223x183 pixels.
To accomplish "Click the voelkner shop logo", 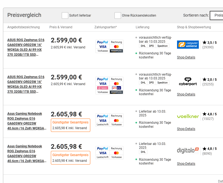I will (x=188, y=116).
